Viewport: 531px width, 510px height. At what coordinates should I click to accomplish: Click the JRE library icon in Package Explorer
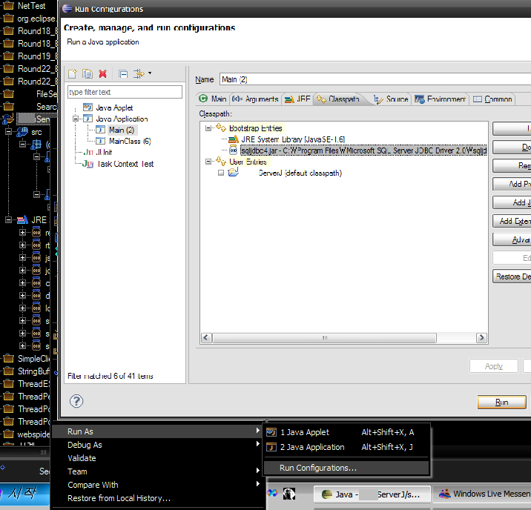(23, 220)
